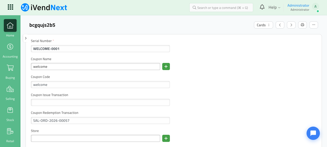Print this document
This screenshot has height=147, width=327.
tap(302, 25)
